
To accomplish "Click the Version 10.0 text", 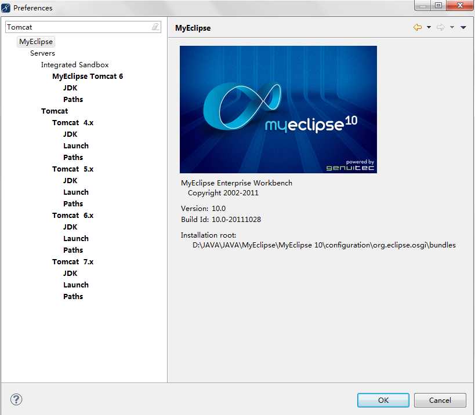I will pos(203,208).
